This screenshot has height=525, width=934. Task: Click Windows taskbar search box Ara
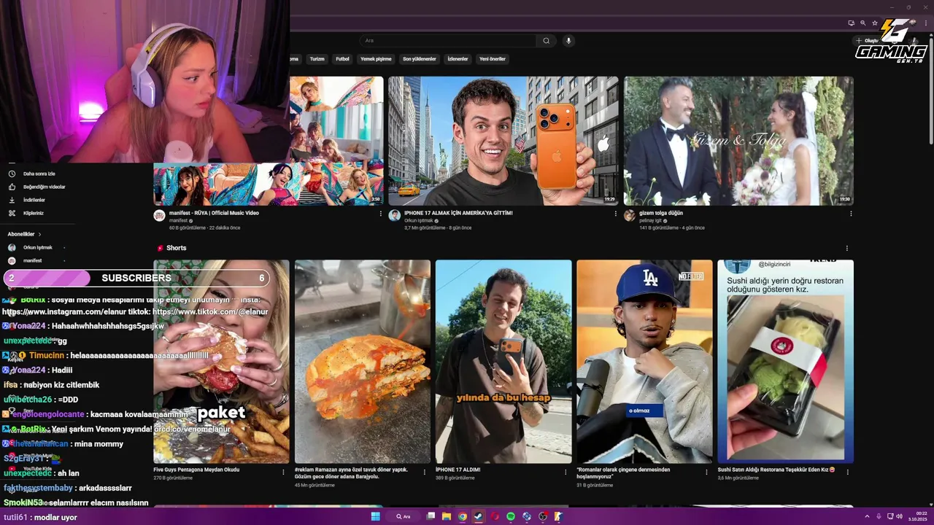[x=404, y=516]
